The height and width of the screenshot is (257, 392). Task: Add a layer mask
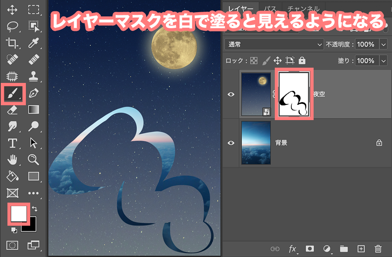pos(310,248)
